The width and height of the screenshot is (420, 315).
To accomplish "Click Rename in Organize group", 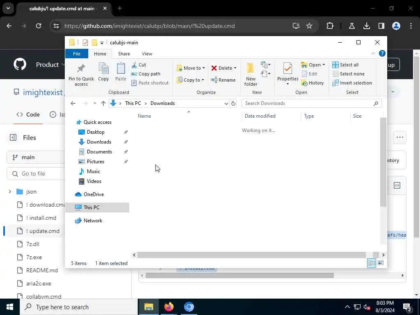I will click(223, 80).
